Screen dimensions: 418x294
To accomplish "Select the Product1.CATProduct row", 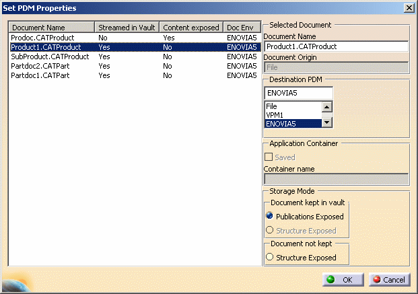I will coord(135,47).
